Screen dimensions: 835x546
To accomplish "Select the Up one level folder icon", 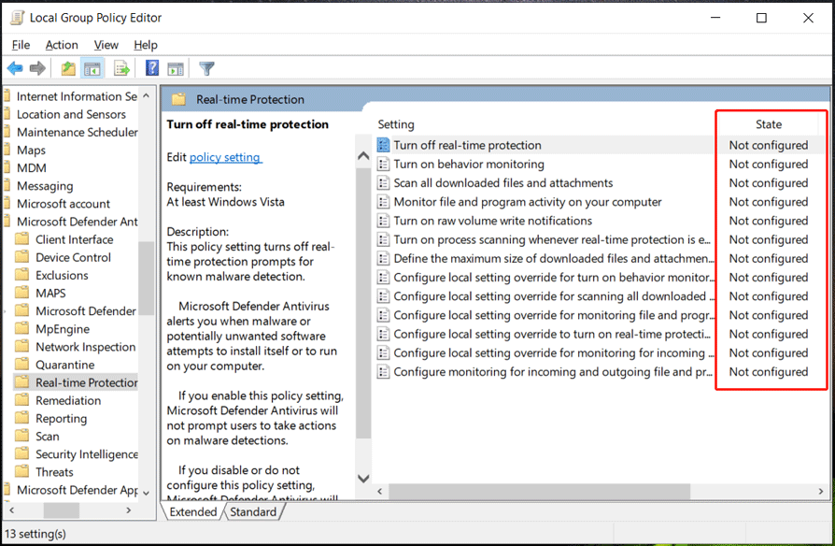I will [x=66, y=67].
